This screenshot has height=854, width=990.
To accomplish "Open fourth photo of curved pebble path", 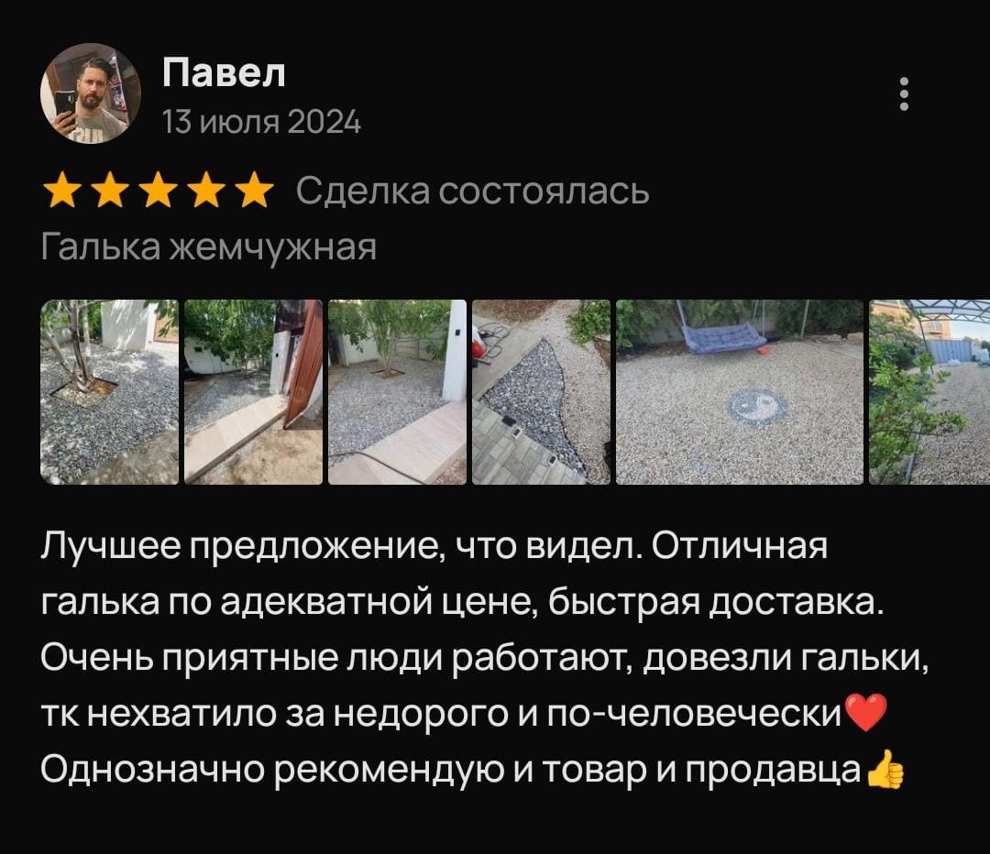I will (541, 392).
